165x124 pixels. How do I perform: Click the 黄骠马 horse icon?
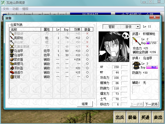[x=12, y=64]
